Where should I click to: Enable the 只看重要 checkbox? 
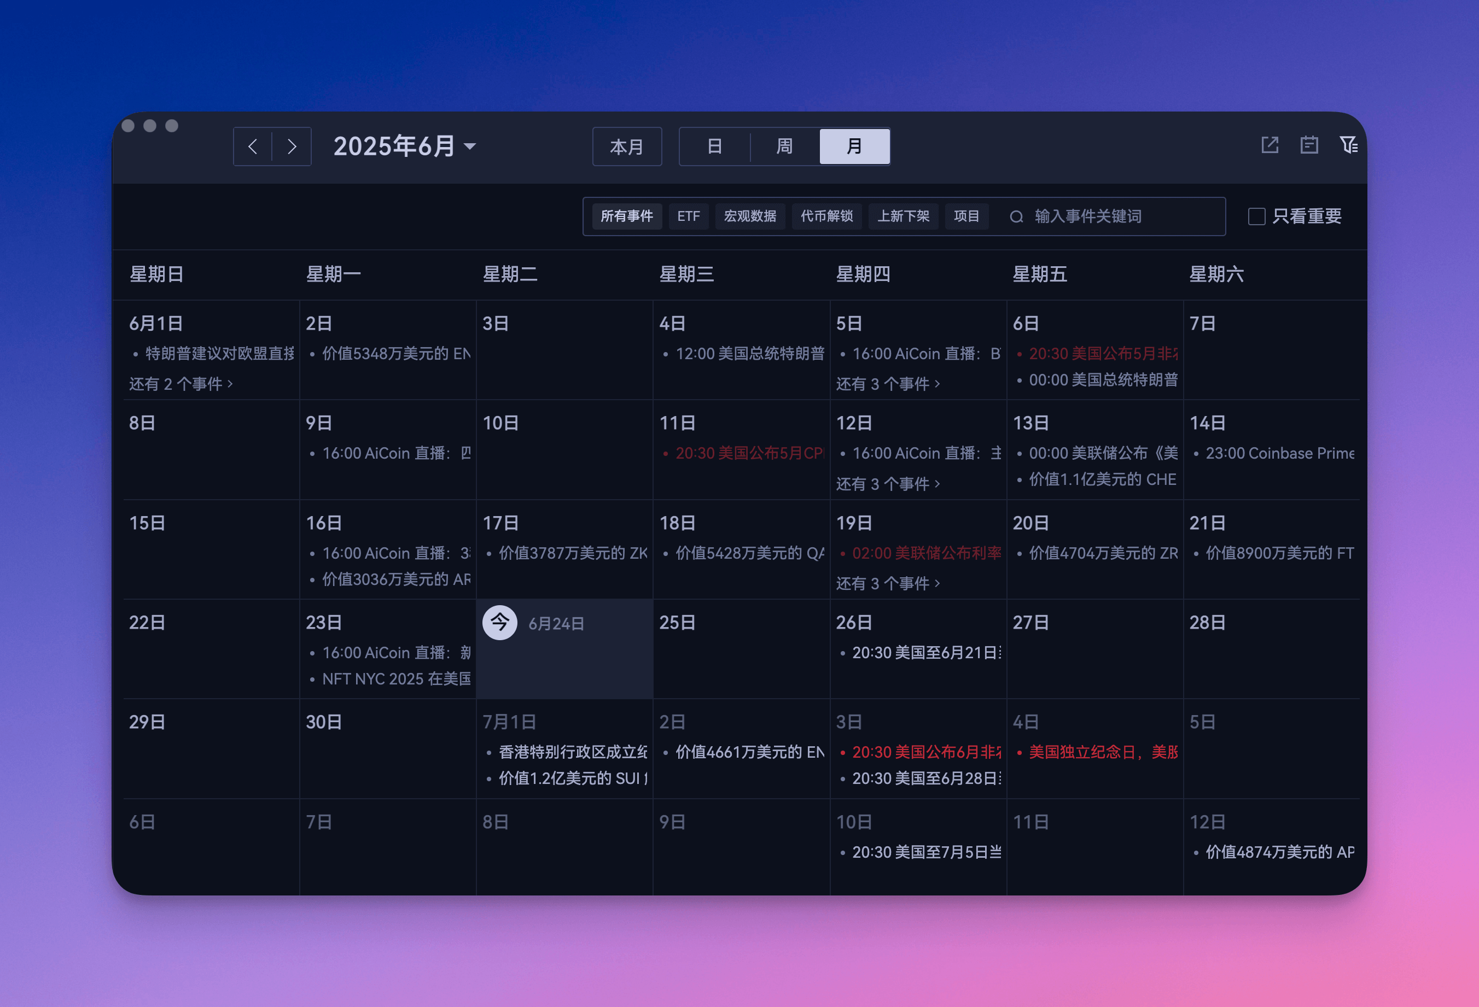click(x=1257, y=216)
